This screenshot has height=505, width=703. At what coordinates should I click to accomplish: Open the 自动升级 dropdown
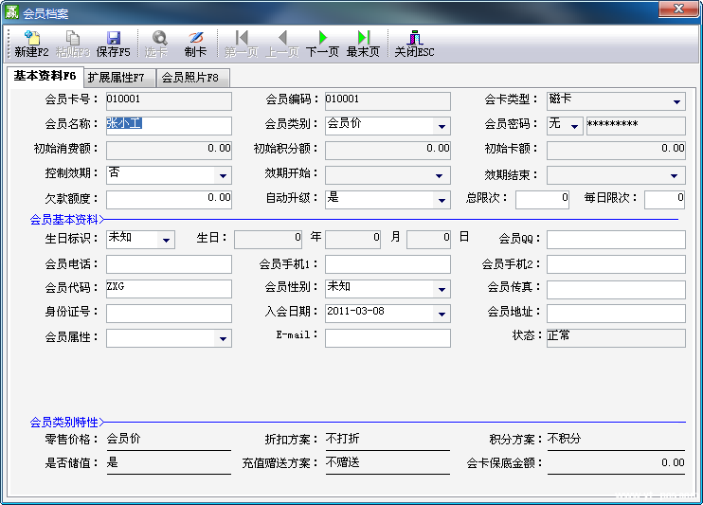pos(442,200)
